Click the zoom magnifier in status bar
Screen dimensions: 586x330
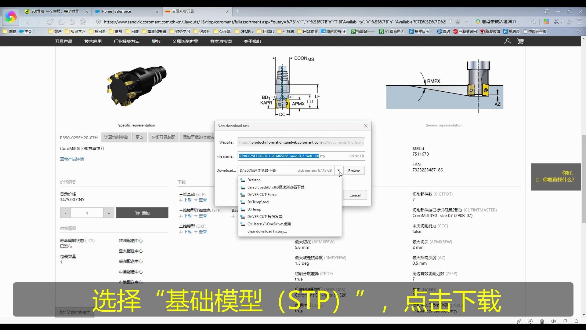click(x=576, y=321)
